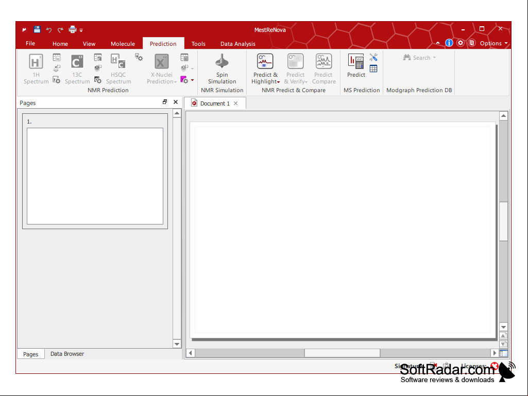Redo the last undone action
This screenshot has width=528, height=396.
click(x=60, y=30)
